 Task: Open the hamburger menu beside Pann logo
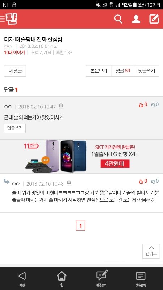[2, 19]
